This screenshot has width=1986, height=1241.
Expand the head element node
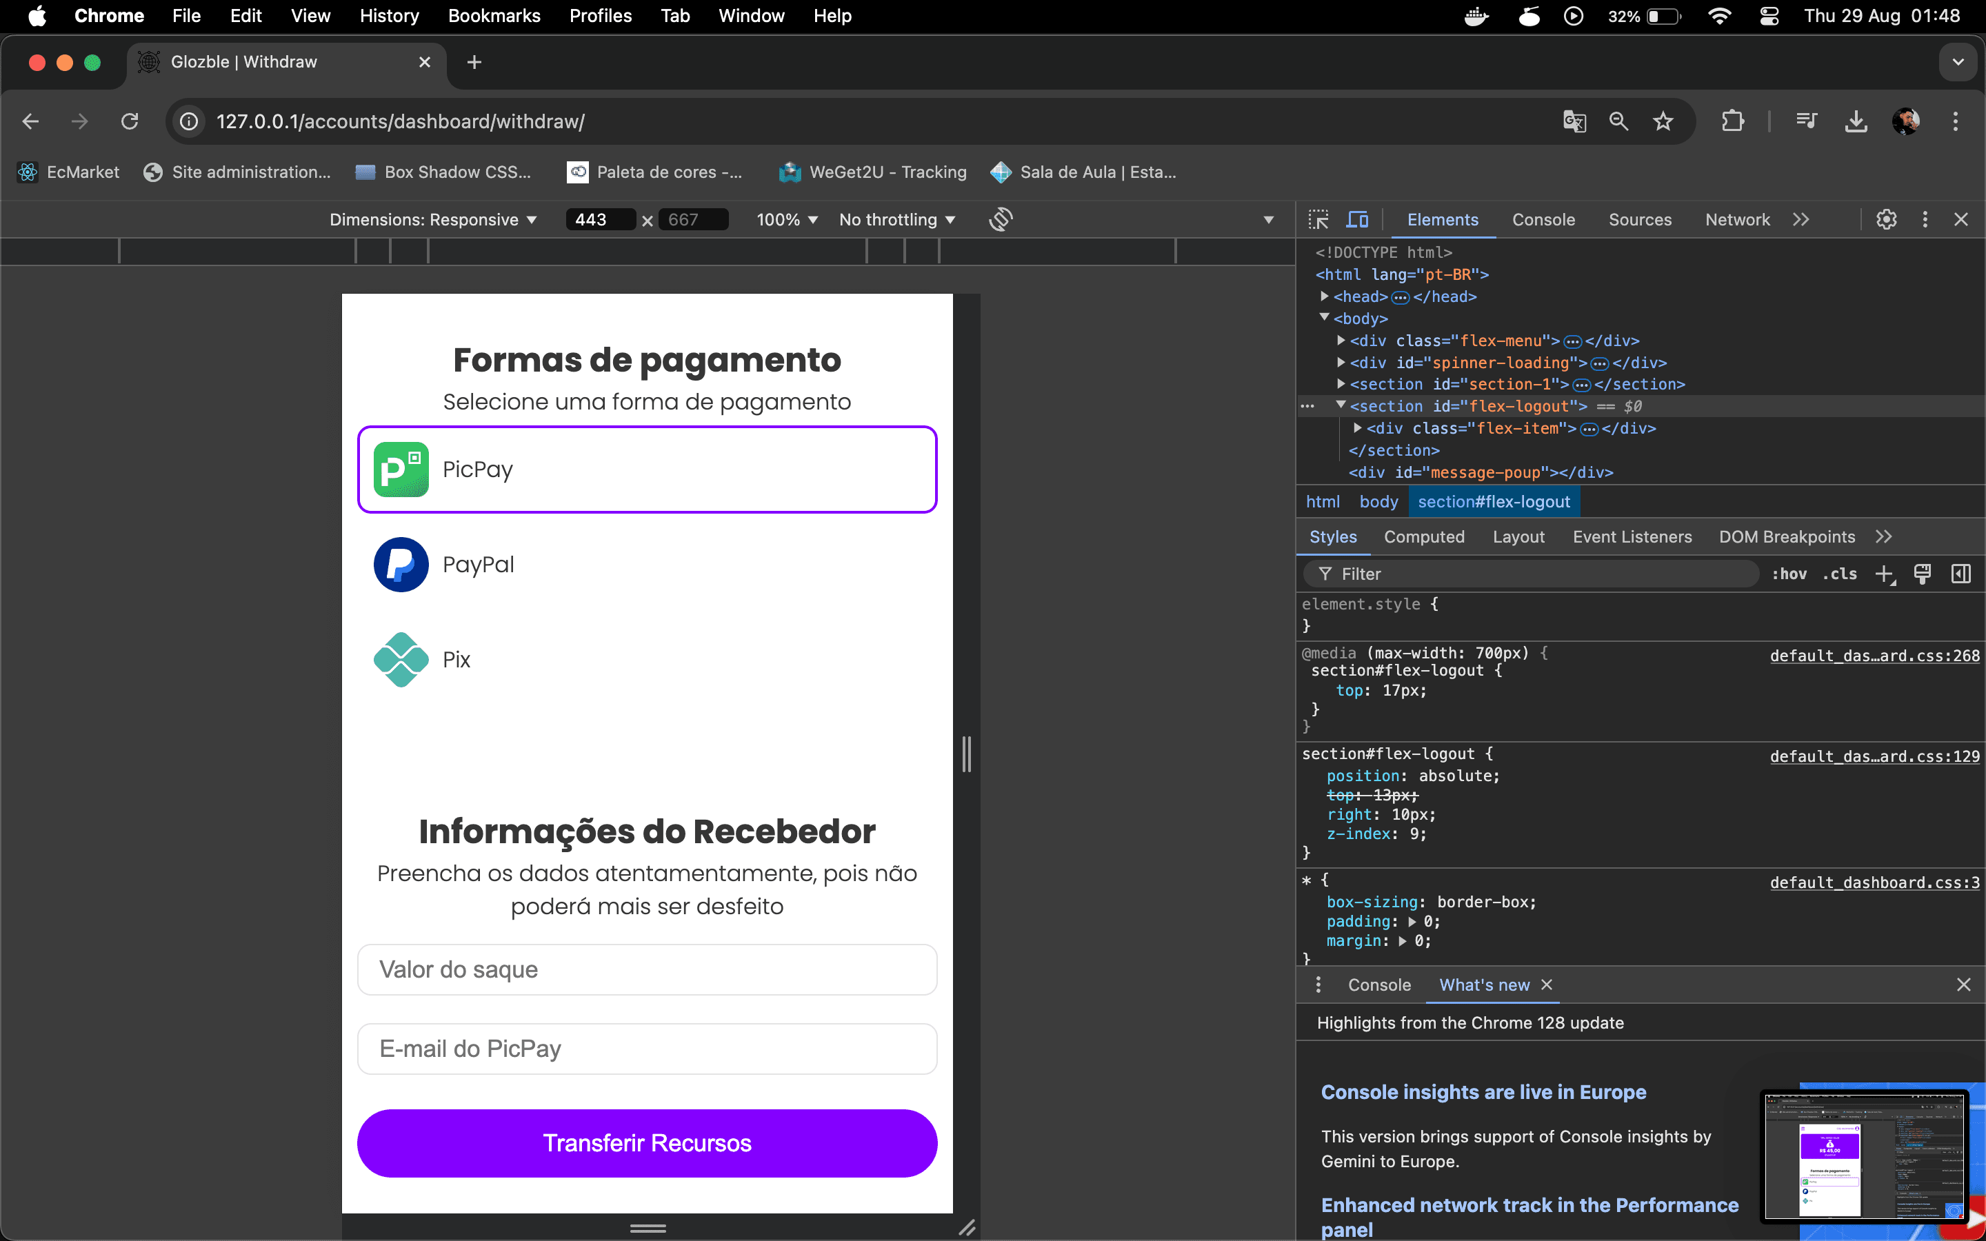tap(1325, 296)
